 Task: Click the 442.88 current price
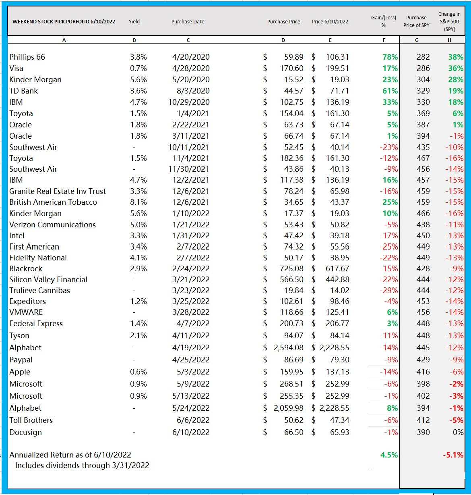337,279
